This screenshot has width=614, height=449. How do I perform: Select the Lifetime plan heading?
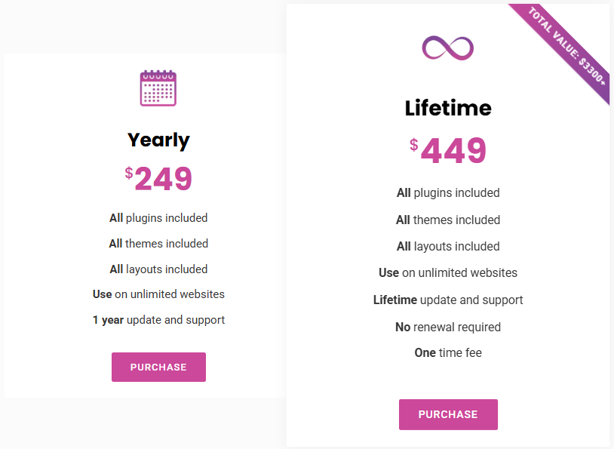pyautogui.click(x=448, y=108)
